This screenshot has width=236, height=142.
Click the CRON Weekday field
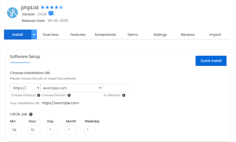90,130
